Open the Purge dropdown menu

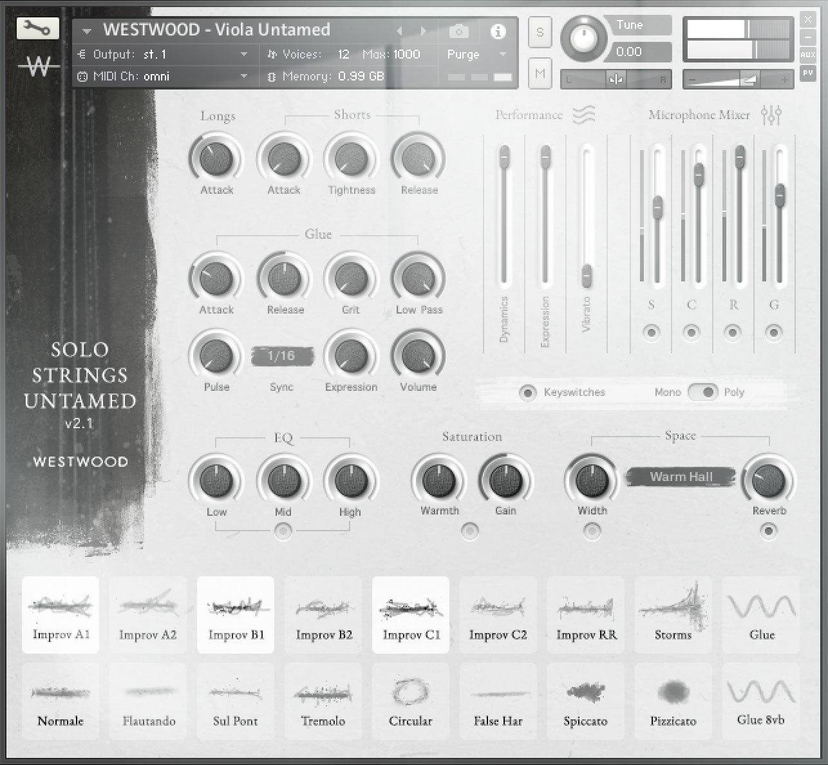click(x=476, y=55)
